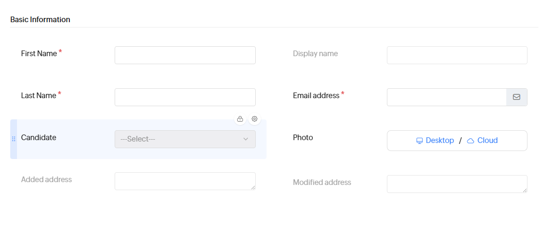544x243 pixels.
Task: Focus the First Name text field
Action: click(x=185, y=55)
